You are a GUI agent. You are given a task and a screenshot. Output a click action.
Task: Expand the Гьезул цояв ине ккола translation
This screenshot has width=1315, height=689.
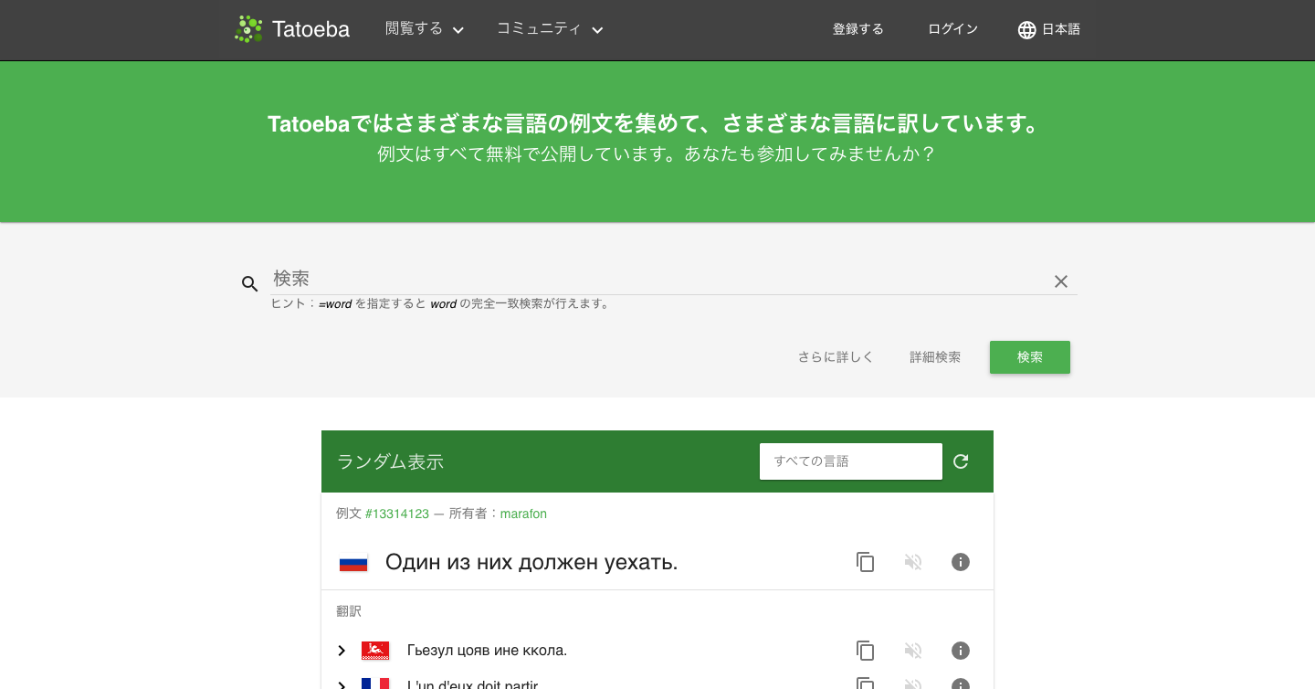(342, 651)
